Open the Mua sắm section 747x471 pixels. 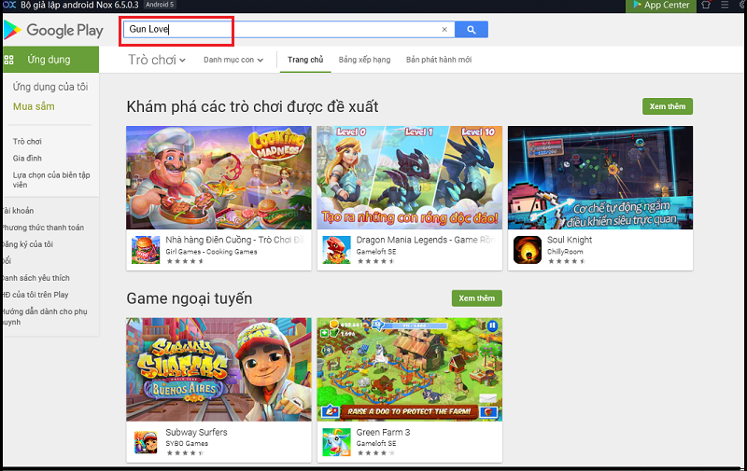pos(34,106)
